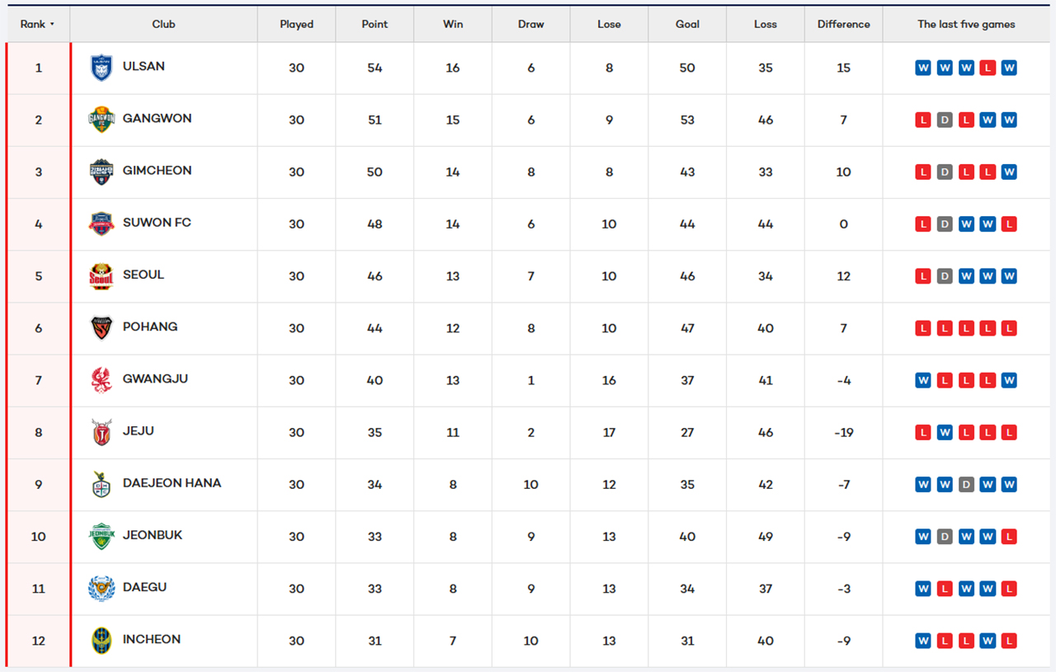Image resolution: width=1056 pixels, height=672 pixels.
Task: Open the INCHEON club name link
Action: click(x=152, y=639)
